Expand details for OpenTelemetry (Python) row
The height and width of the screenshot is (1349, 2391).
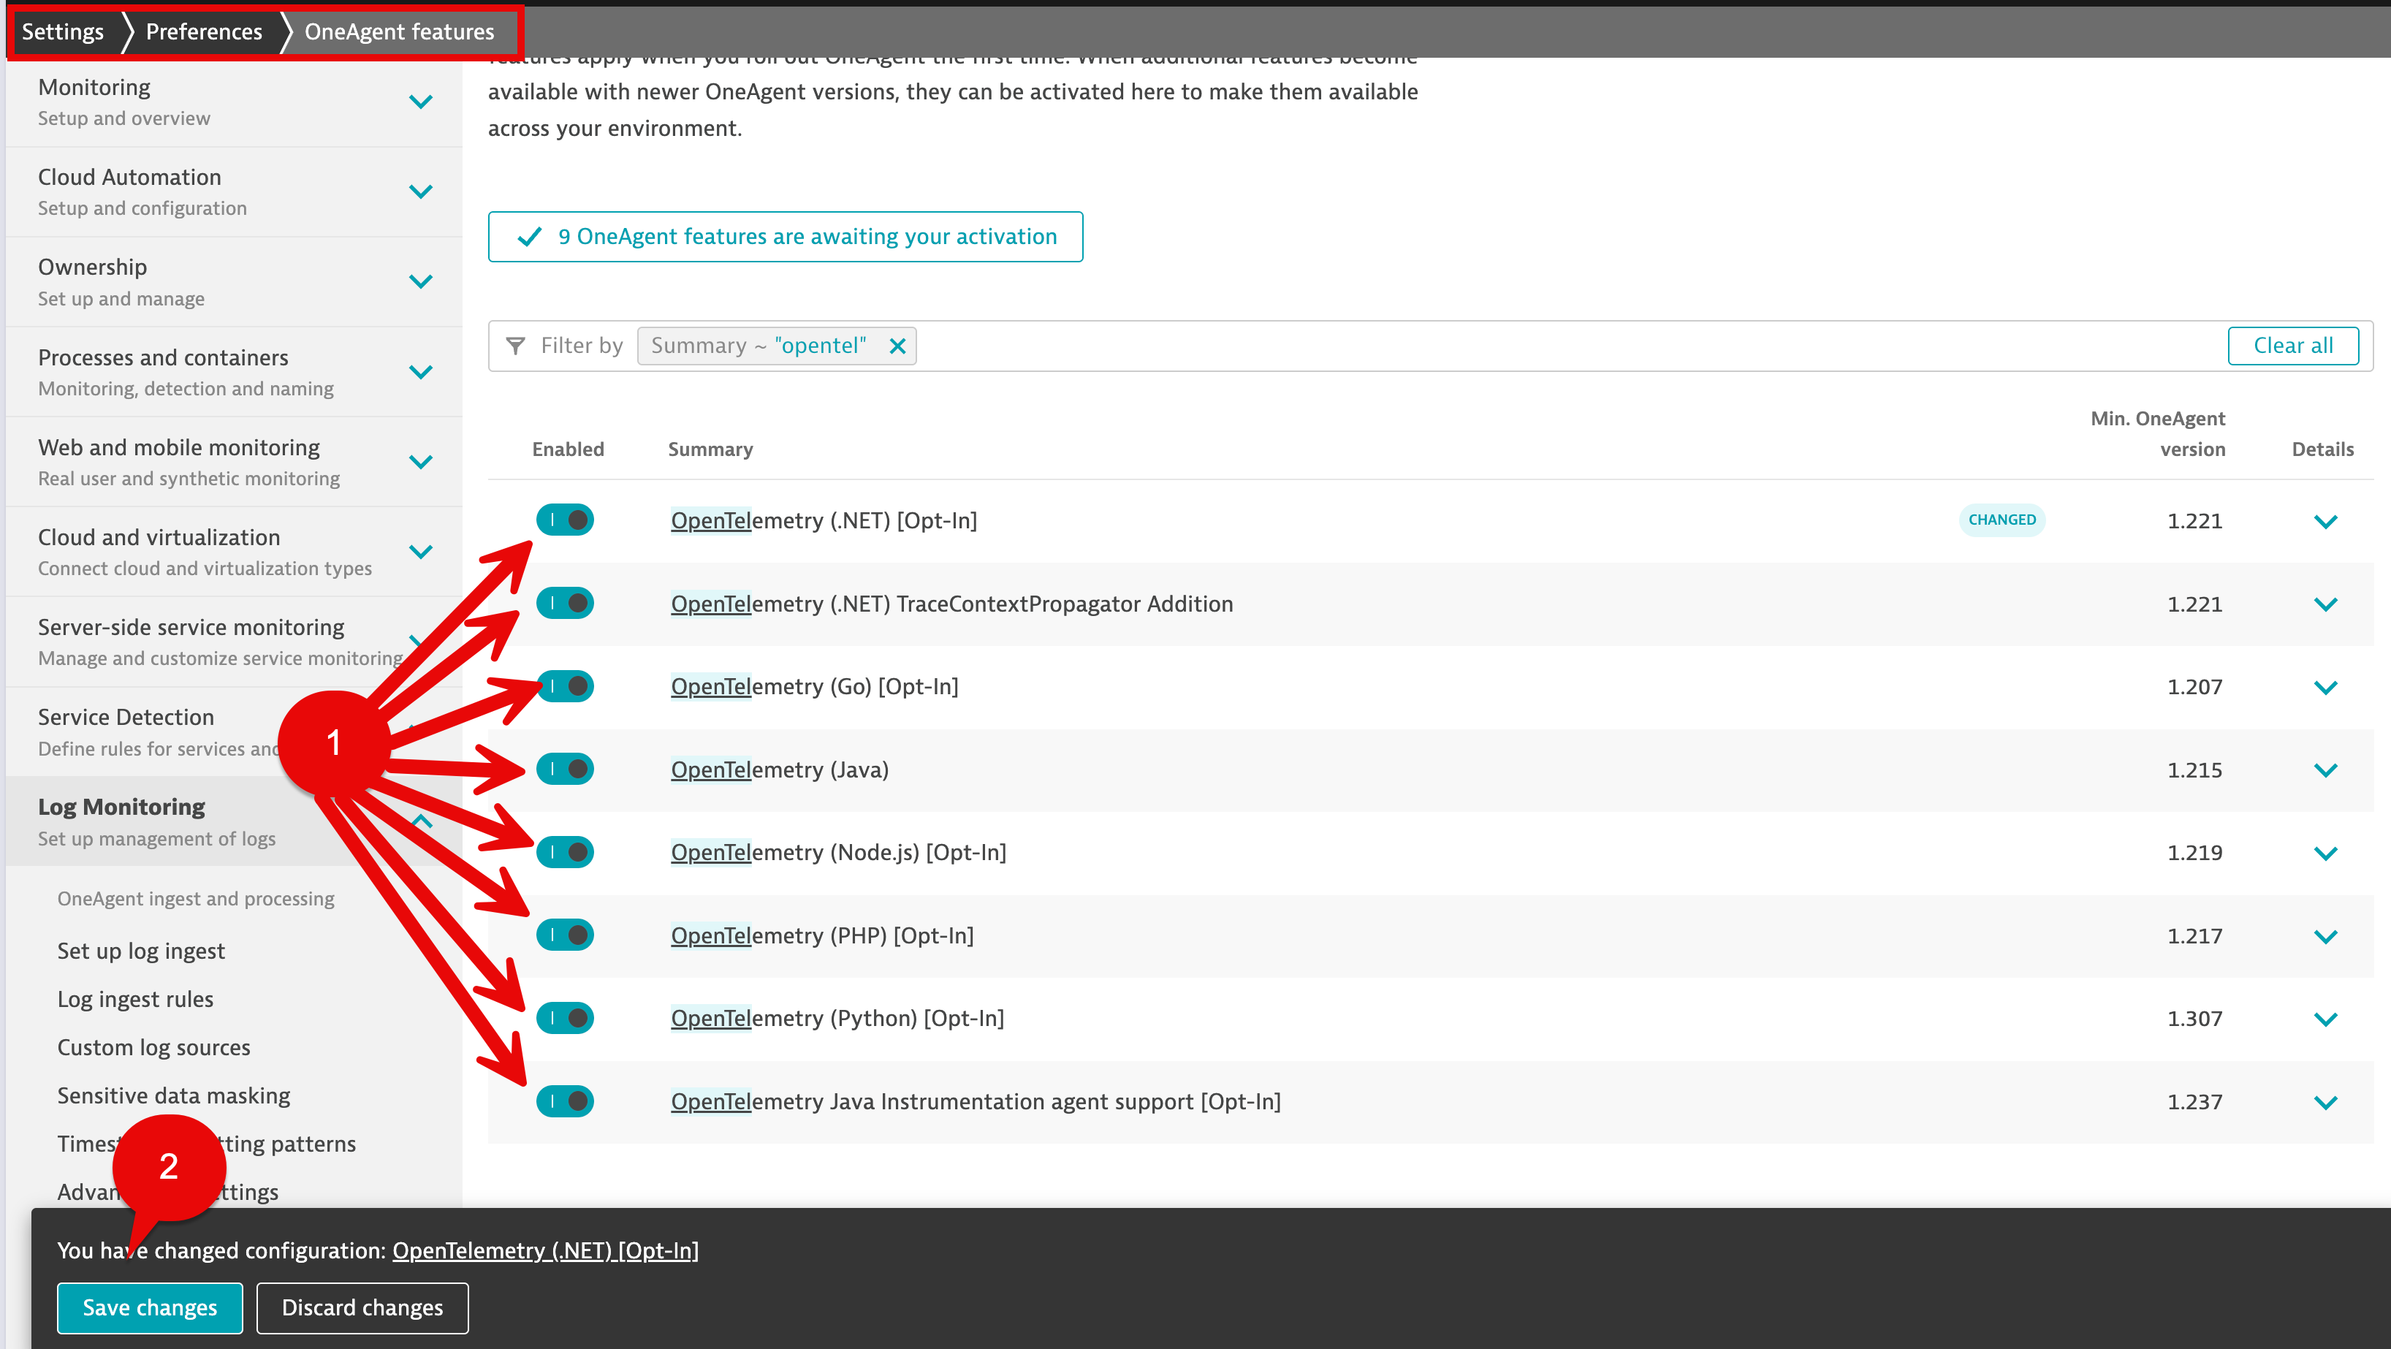pyautogui.click(x=2325, y=1019)
